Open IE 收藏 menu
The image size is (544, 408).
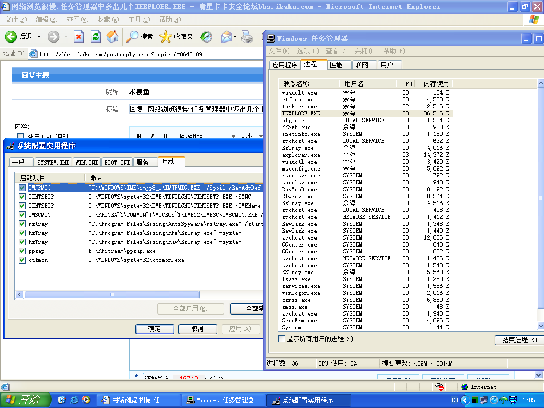coord(108,20)
